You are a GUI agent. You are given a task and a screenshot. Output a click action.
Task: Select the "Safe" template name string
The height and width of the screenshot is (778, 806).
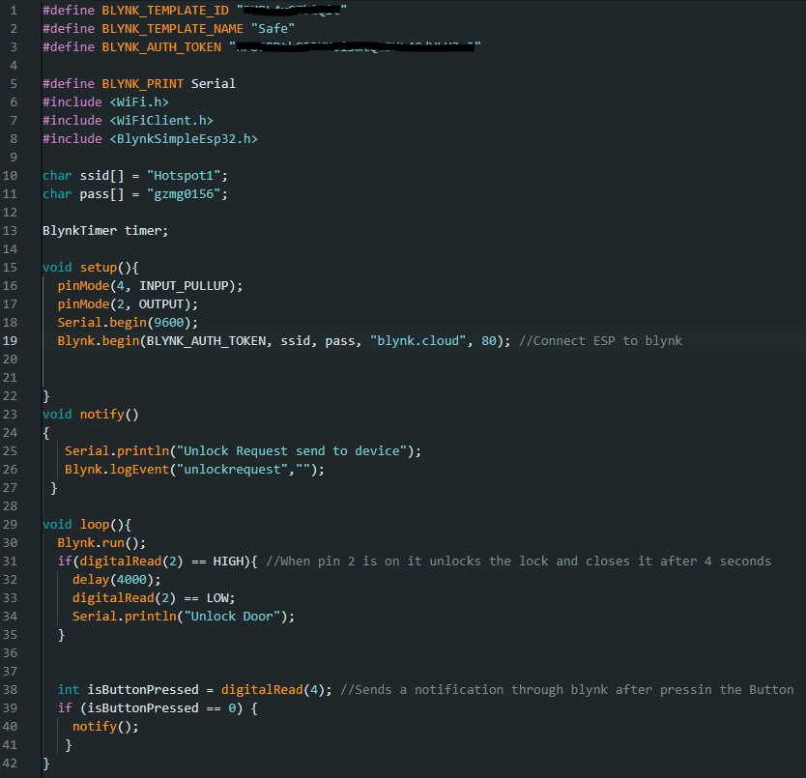(272, 28)
